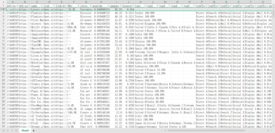Select the 'SaaS plat' intro cell
Screen dimensions: 275x133
86,48
